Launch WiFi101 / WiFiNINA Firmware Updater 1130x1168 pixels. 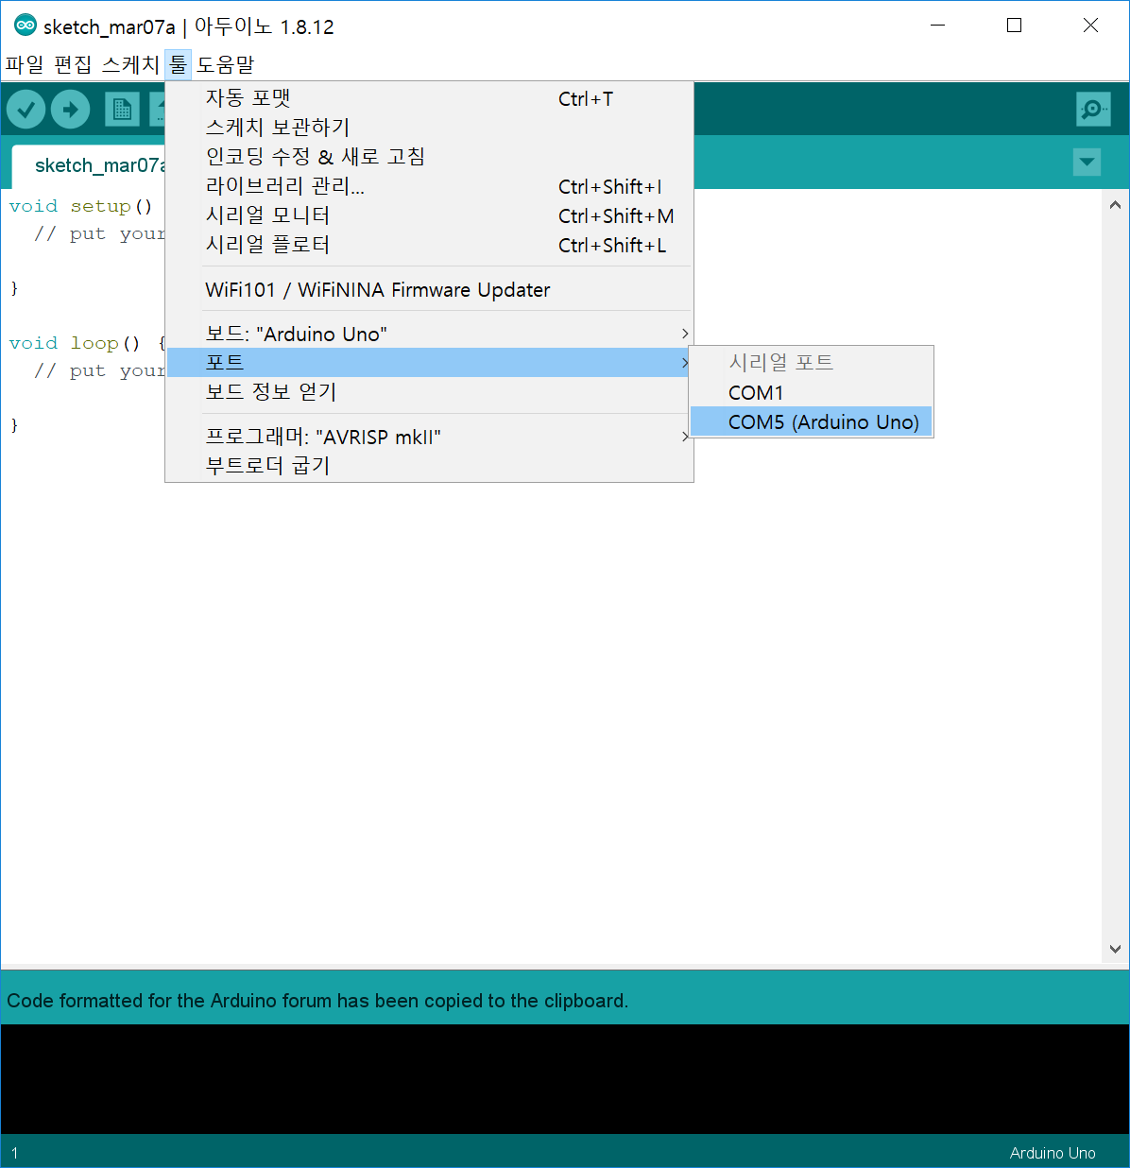(x=430, y=289)
